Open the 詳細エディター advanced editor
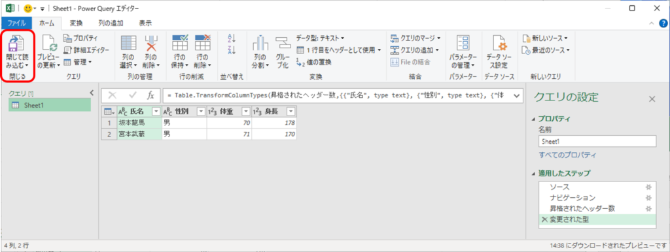The image size is (670, 252). tap(86, 50)
